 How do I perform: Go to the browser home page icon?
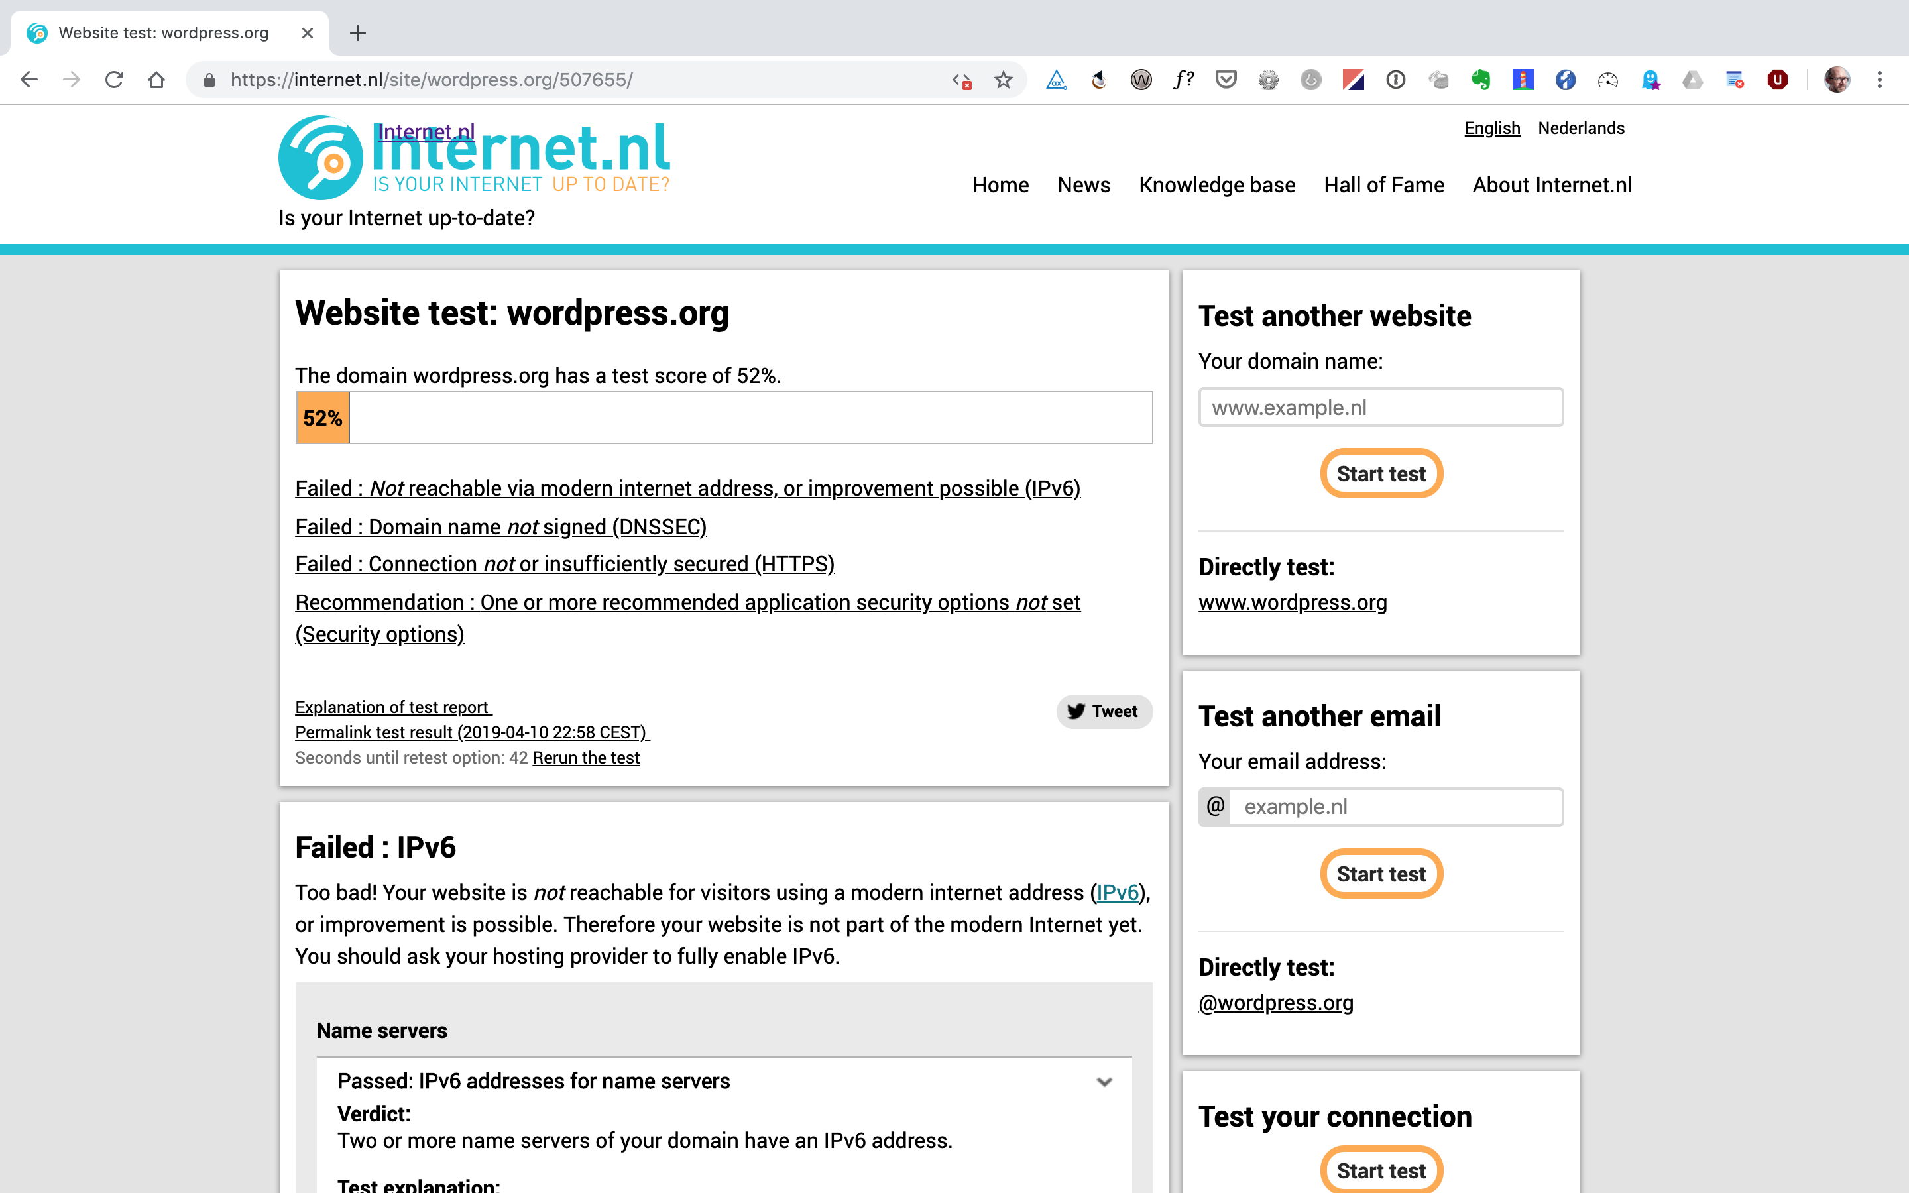(x=156, y=80)
